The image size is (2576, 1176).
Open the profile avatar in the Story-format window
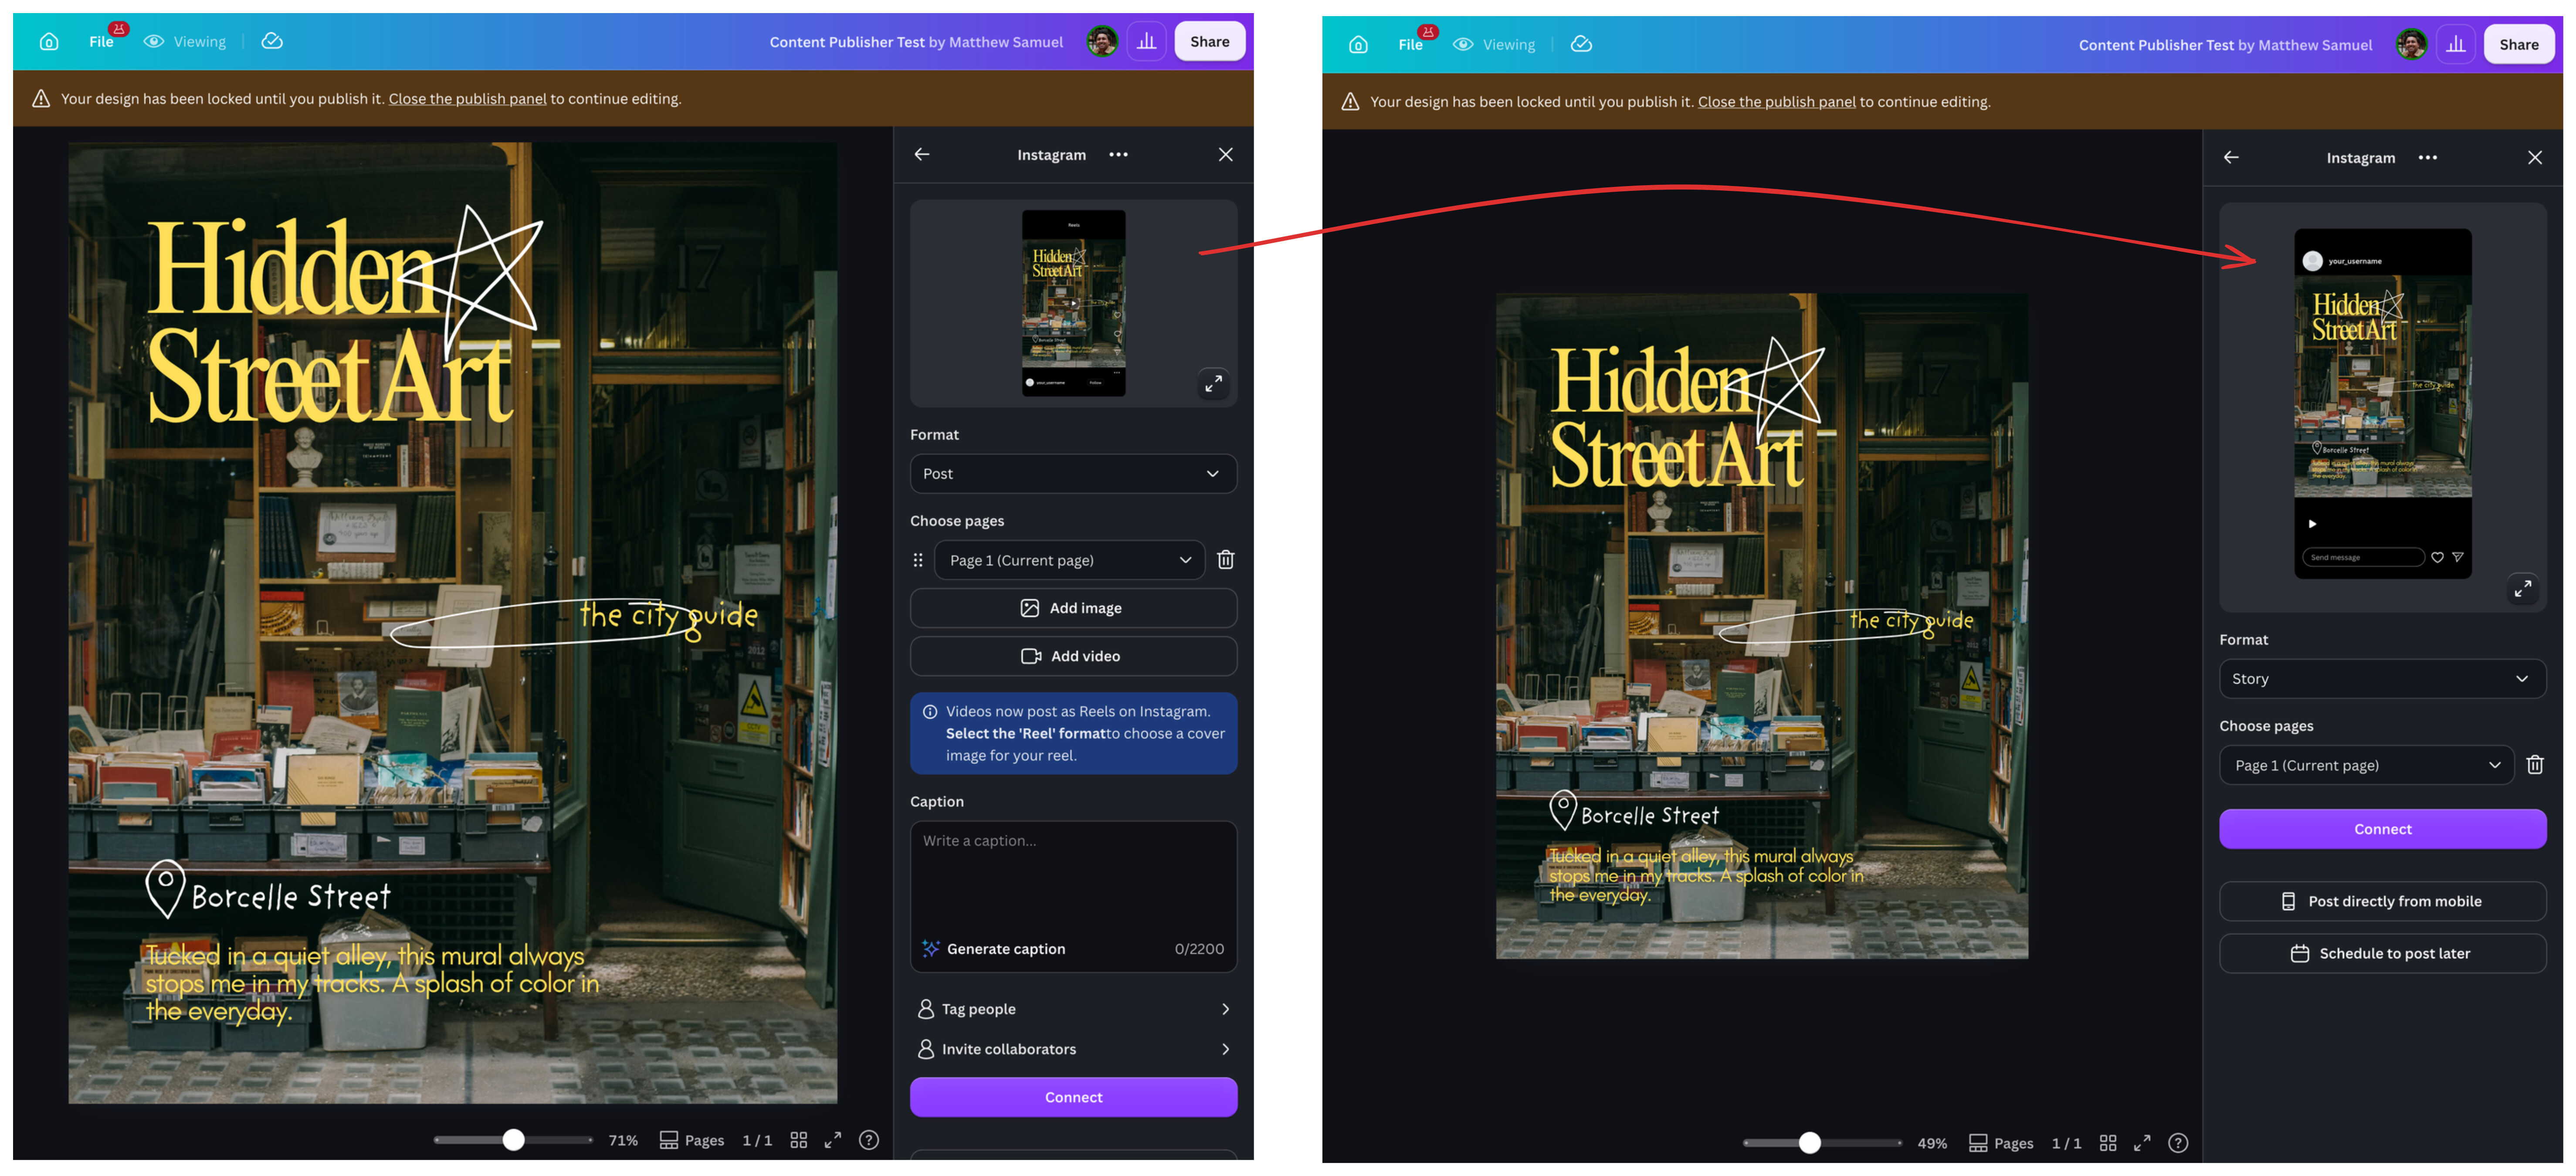point(2411,45)
